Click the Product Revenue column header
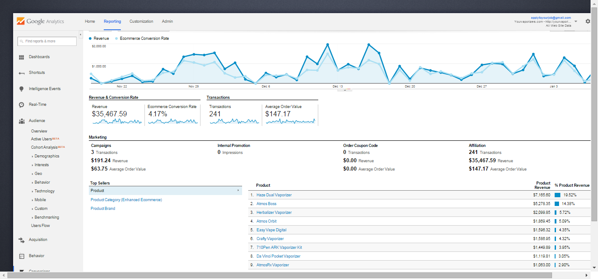598x279 pixels. click(543, 185)
